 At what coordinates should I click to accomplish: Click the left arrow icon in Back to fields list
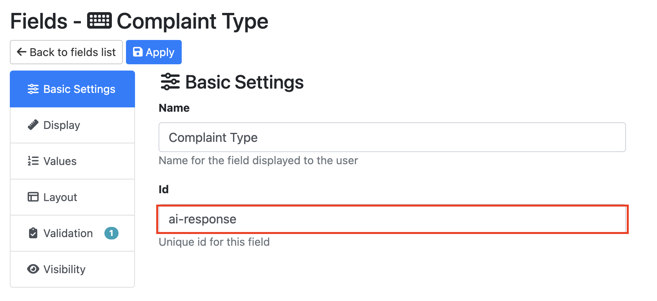pyautogui.click(x=22, y=52)
